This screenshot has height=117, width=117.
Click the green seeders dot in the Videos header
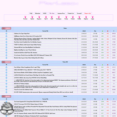pos(103,31)
